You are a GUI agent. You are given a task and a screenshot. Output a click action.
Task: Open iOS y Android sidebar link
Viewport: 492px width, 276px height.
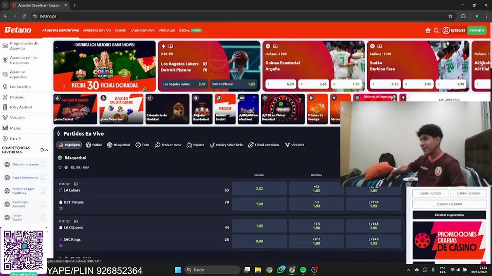point(18,107)
